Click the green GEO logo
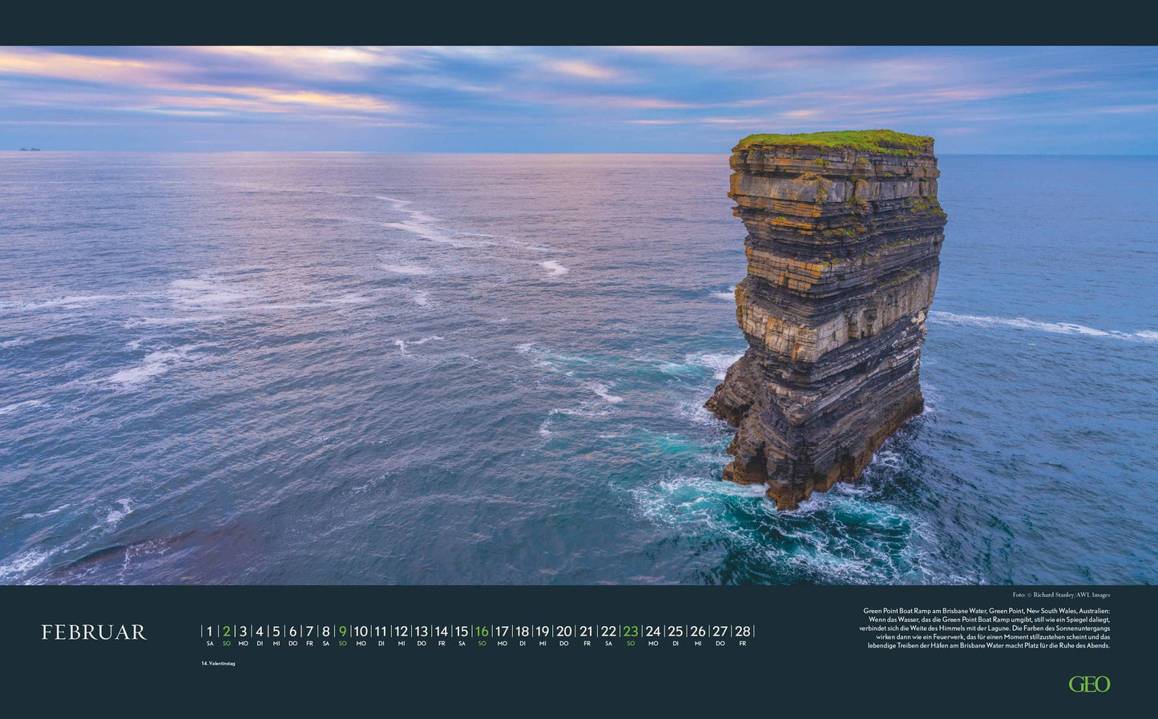This screenshot has height=719, width=1158. tap(1089, 684)
